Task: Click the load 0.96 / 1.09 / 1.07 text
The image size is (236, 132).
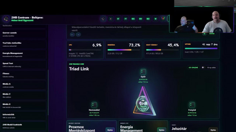Action: click(194, 52)
